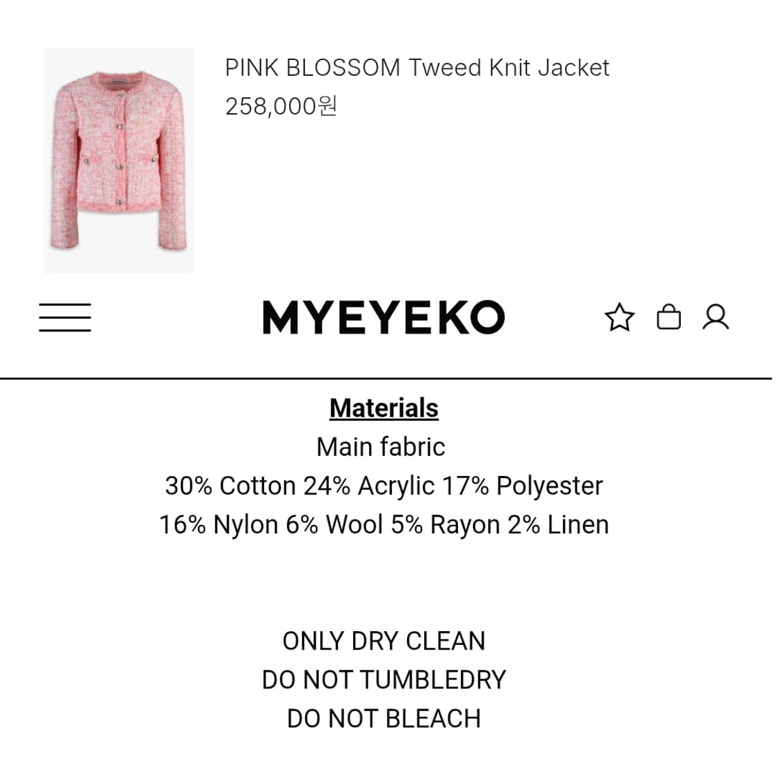Open the pink tweed jacket thumbnail
This screenshot has height=776, width=776.
[x=119, y=161]
